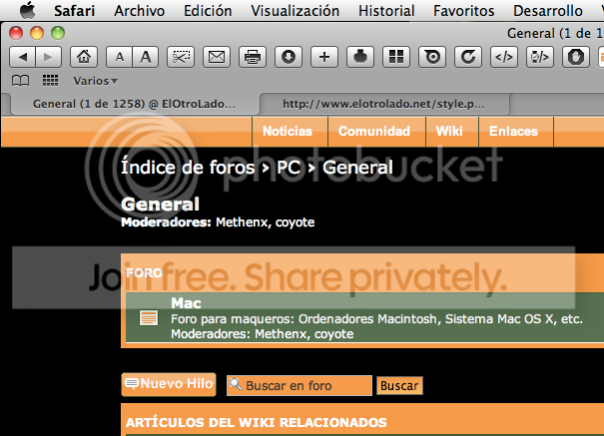Click the view source code icon

[503, 56]
